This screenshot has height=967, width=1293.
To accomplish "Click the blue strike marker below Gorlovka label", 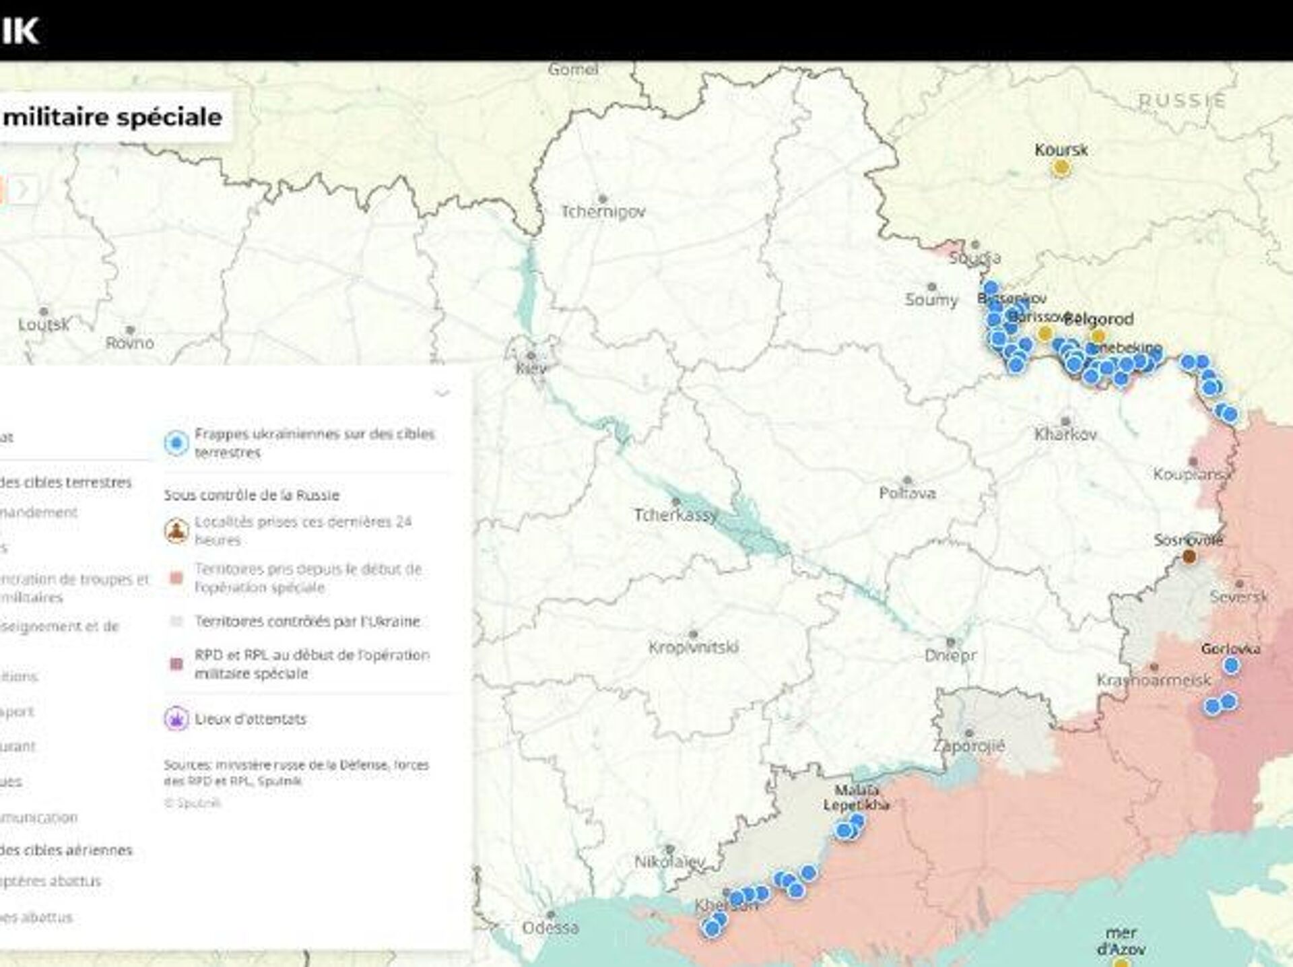I will tap(1231, 666).
